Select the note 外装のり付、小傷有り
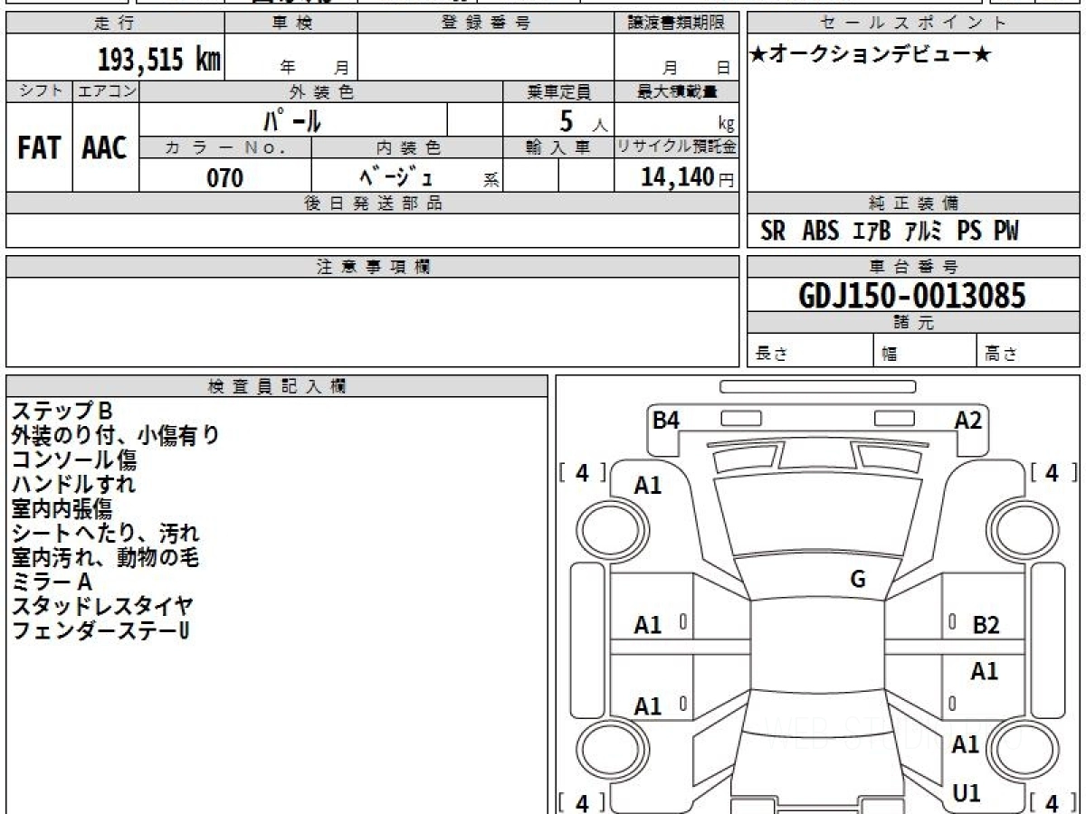 (x=115, y=436)
